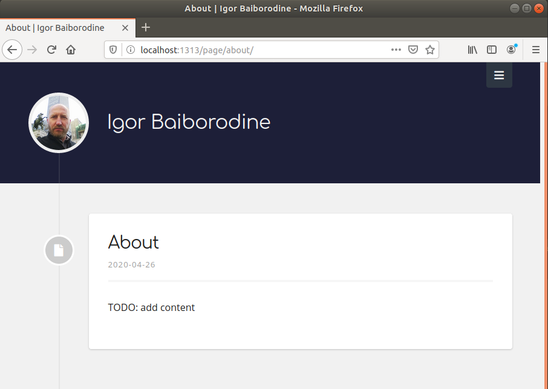Viewport: 548px width, 389px height.
Task: Click the Igor Baiborodine site title
Action: tap(189, 122)
